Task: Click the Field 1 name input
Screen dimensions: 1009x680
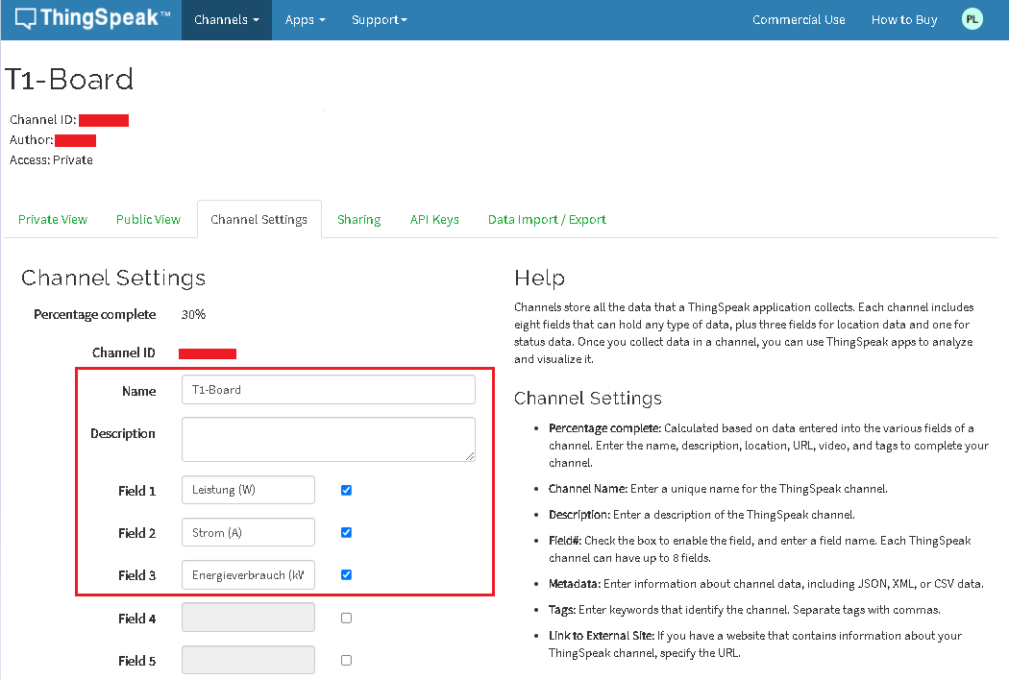Action: tap(248, 490)
